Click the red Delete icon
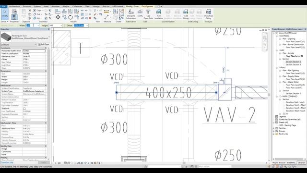The image size is (307, 173). 90,18
